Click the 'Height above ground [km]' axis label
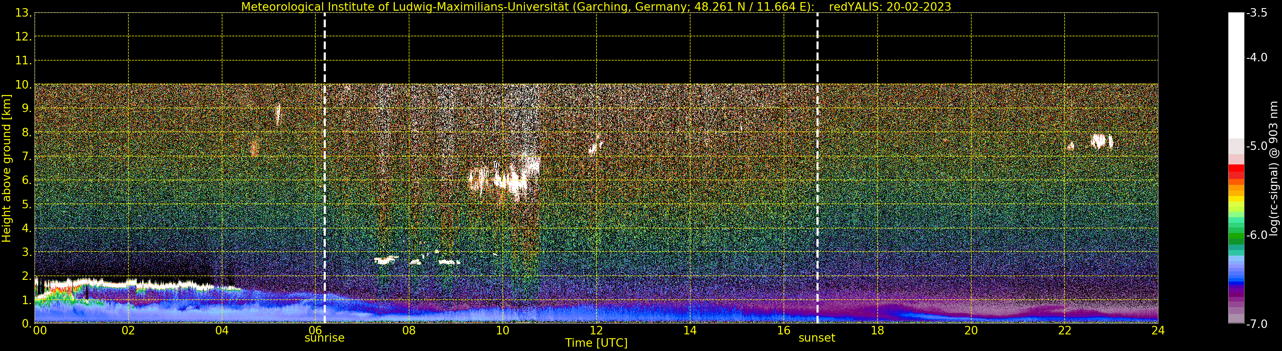 [6, 168]
